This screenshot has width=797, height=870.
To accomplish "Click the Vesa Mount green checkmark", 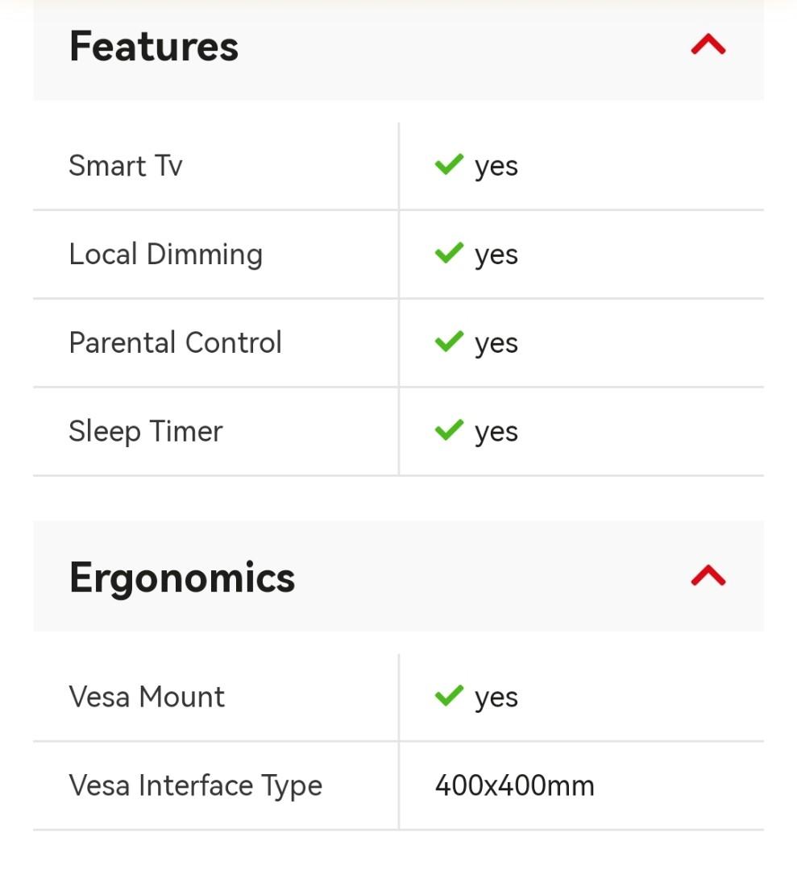I will [448, 696].
